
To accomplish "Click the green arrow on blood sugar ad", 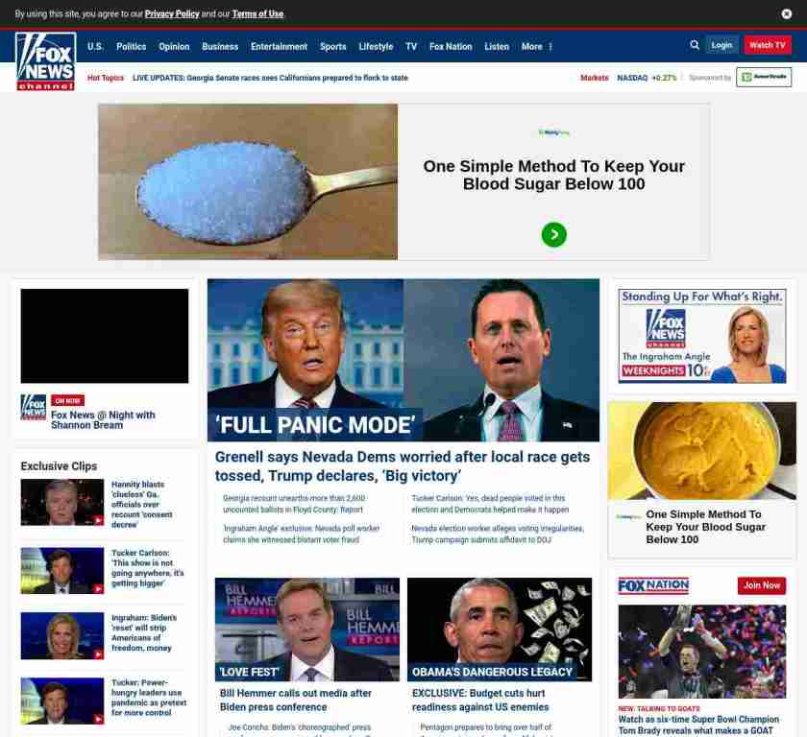I will point(553,234).
